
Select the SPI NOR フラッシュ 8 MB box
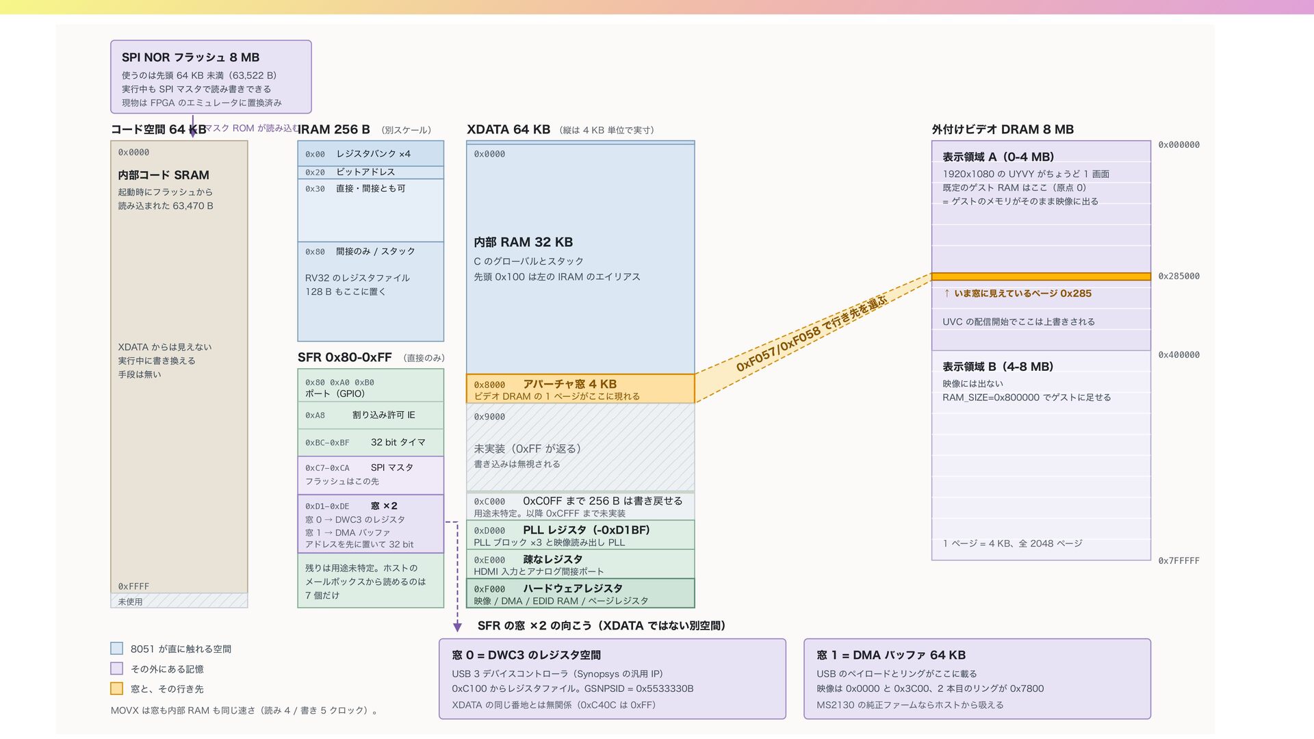[x=211, y=77]
